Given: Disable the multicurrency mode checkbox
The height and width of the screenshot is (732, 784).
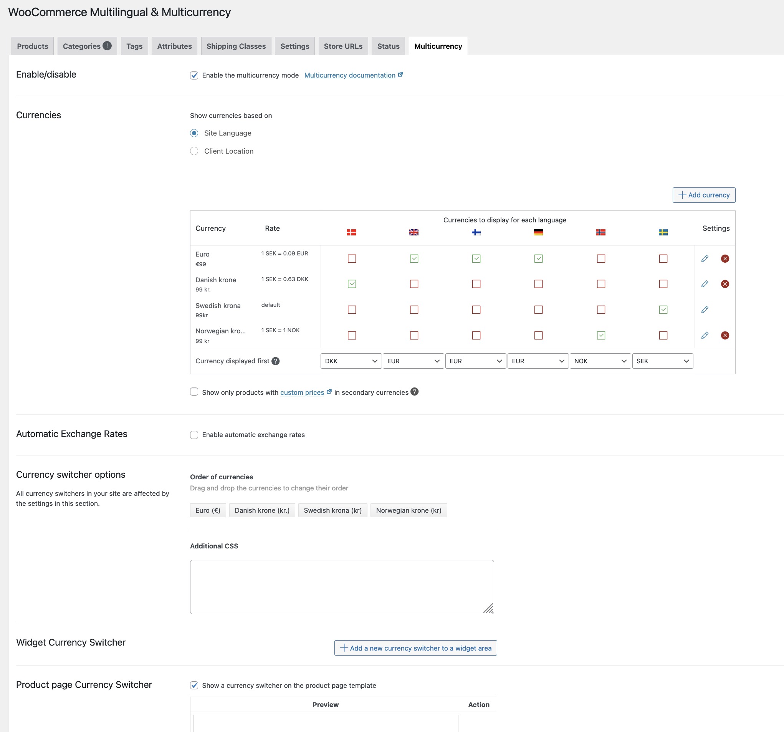Looking at the screenshot, I should click(x=194, y=75).
